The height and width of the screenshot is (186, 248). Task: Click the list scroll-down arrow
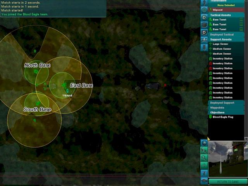coord(246,139)
